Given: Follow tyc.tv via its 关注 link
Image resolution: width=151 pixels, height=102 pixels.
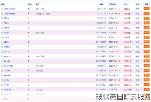Looking at the screenshot, I should pos(137,80).
